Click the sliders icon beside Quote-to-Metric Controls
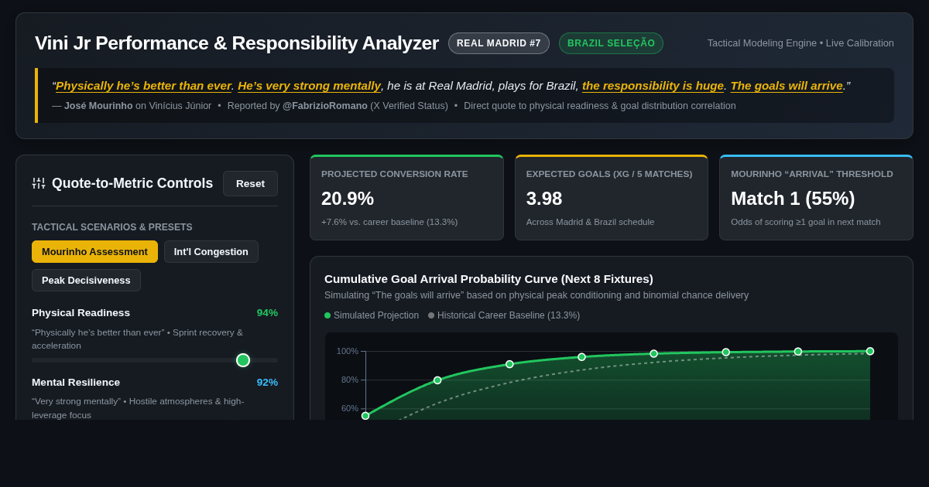 pos(39,183)
